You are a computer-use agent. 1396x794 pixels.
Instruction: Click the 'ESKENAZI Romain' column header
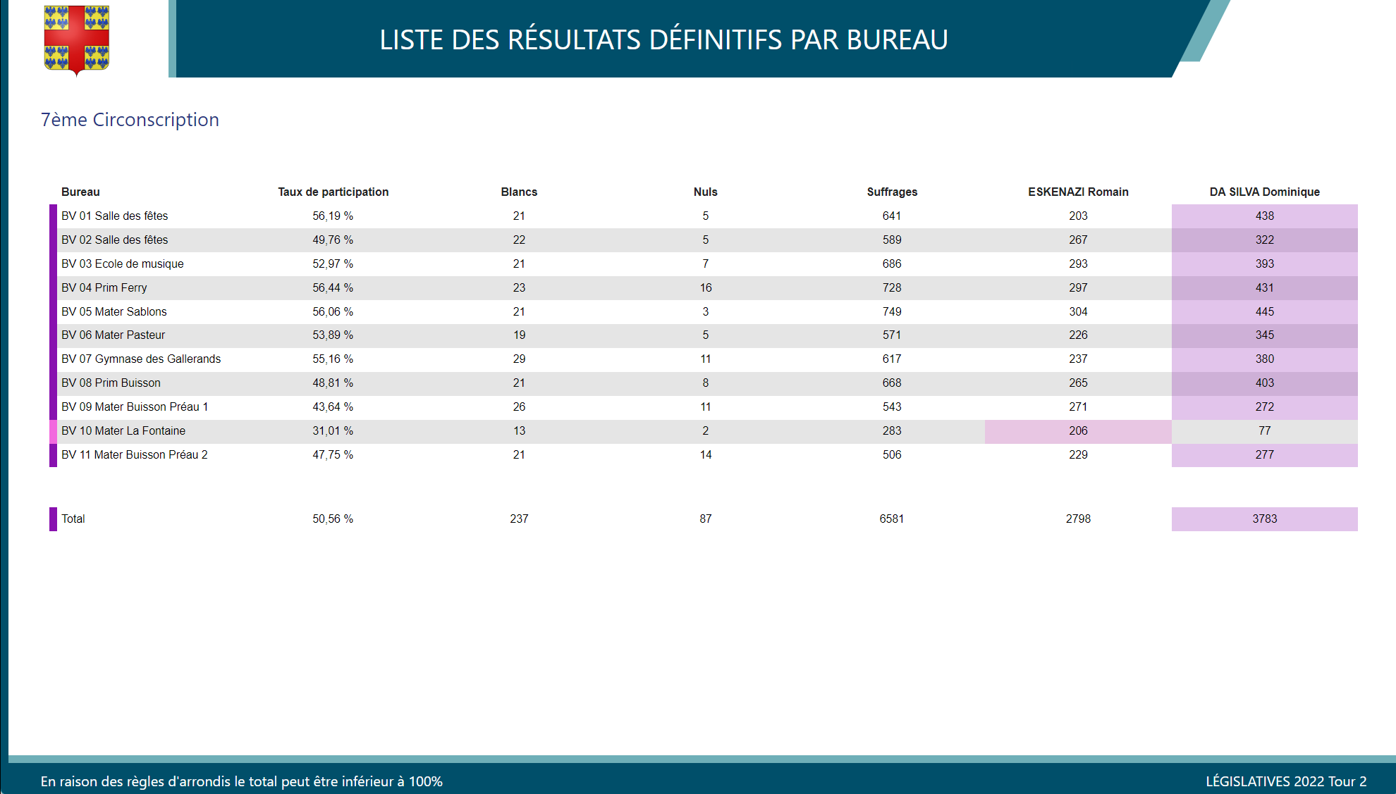(x=1078, y=192)
